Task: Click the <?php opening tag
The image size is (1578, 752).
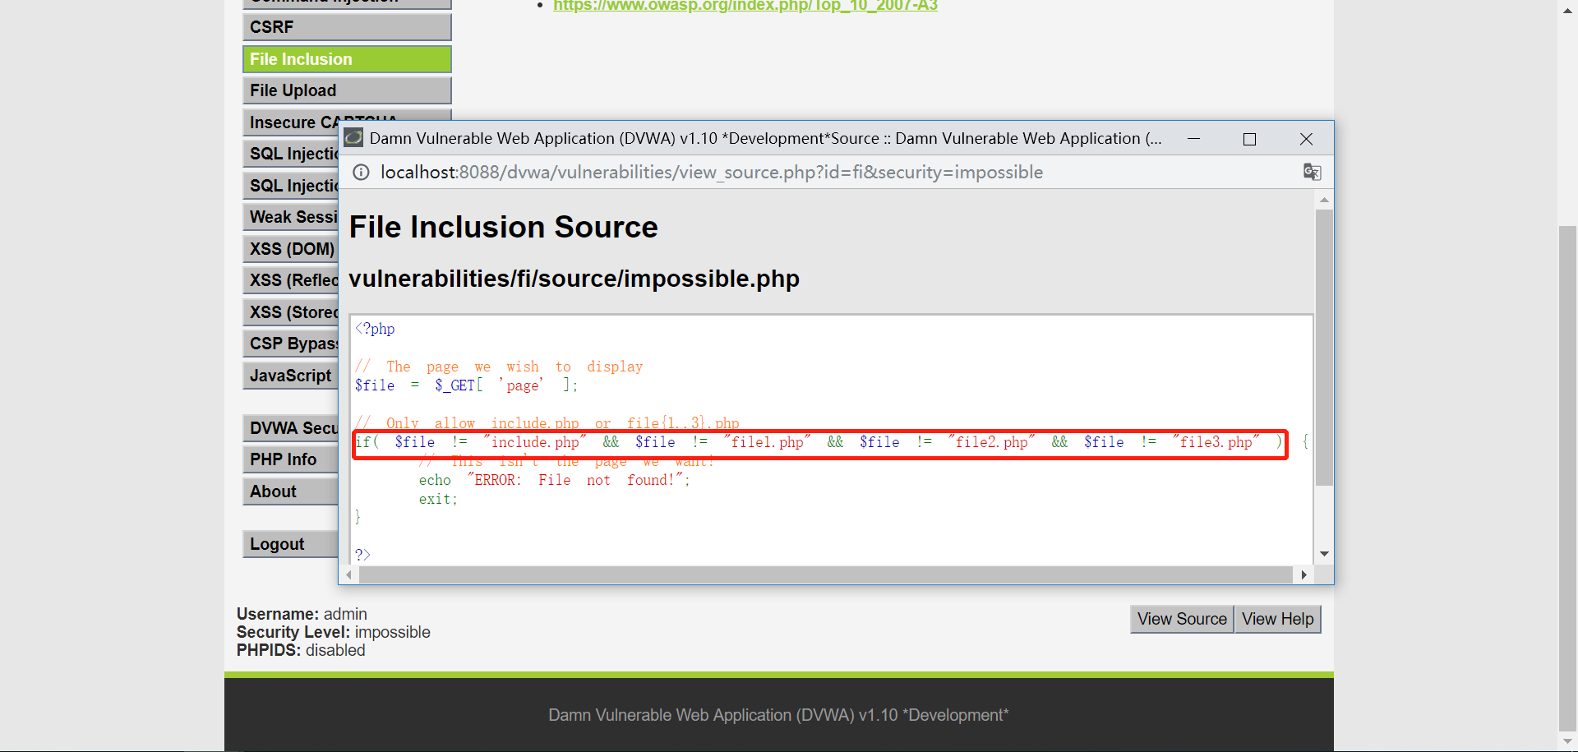Action: (x=375, y=329)
